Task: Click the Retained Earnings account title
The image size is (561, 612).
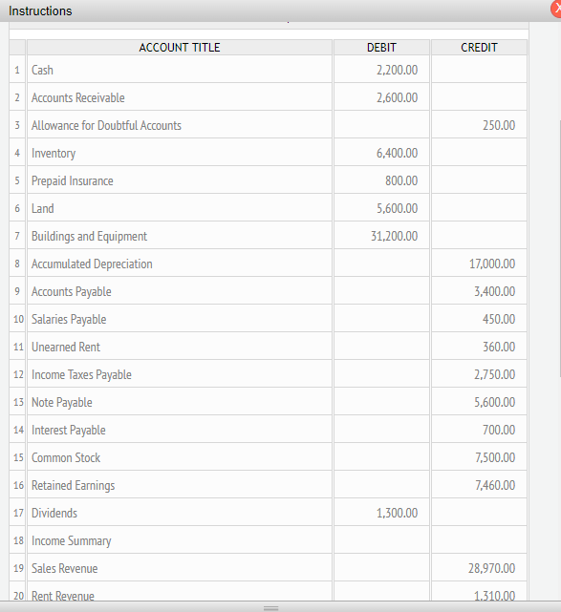Action: coord(73,486)
